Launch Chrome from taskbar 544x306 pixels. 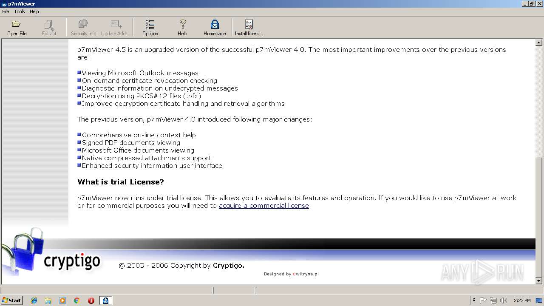(x=76, y=300)
